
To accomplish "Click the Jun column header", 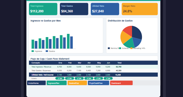I will (x=108, y=63).
